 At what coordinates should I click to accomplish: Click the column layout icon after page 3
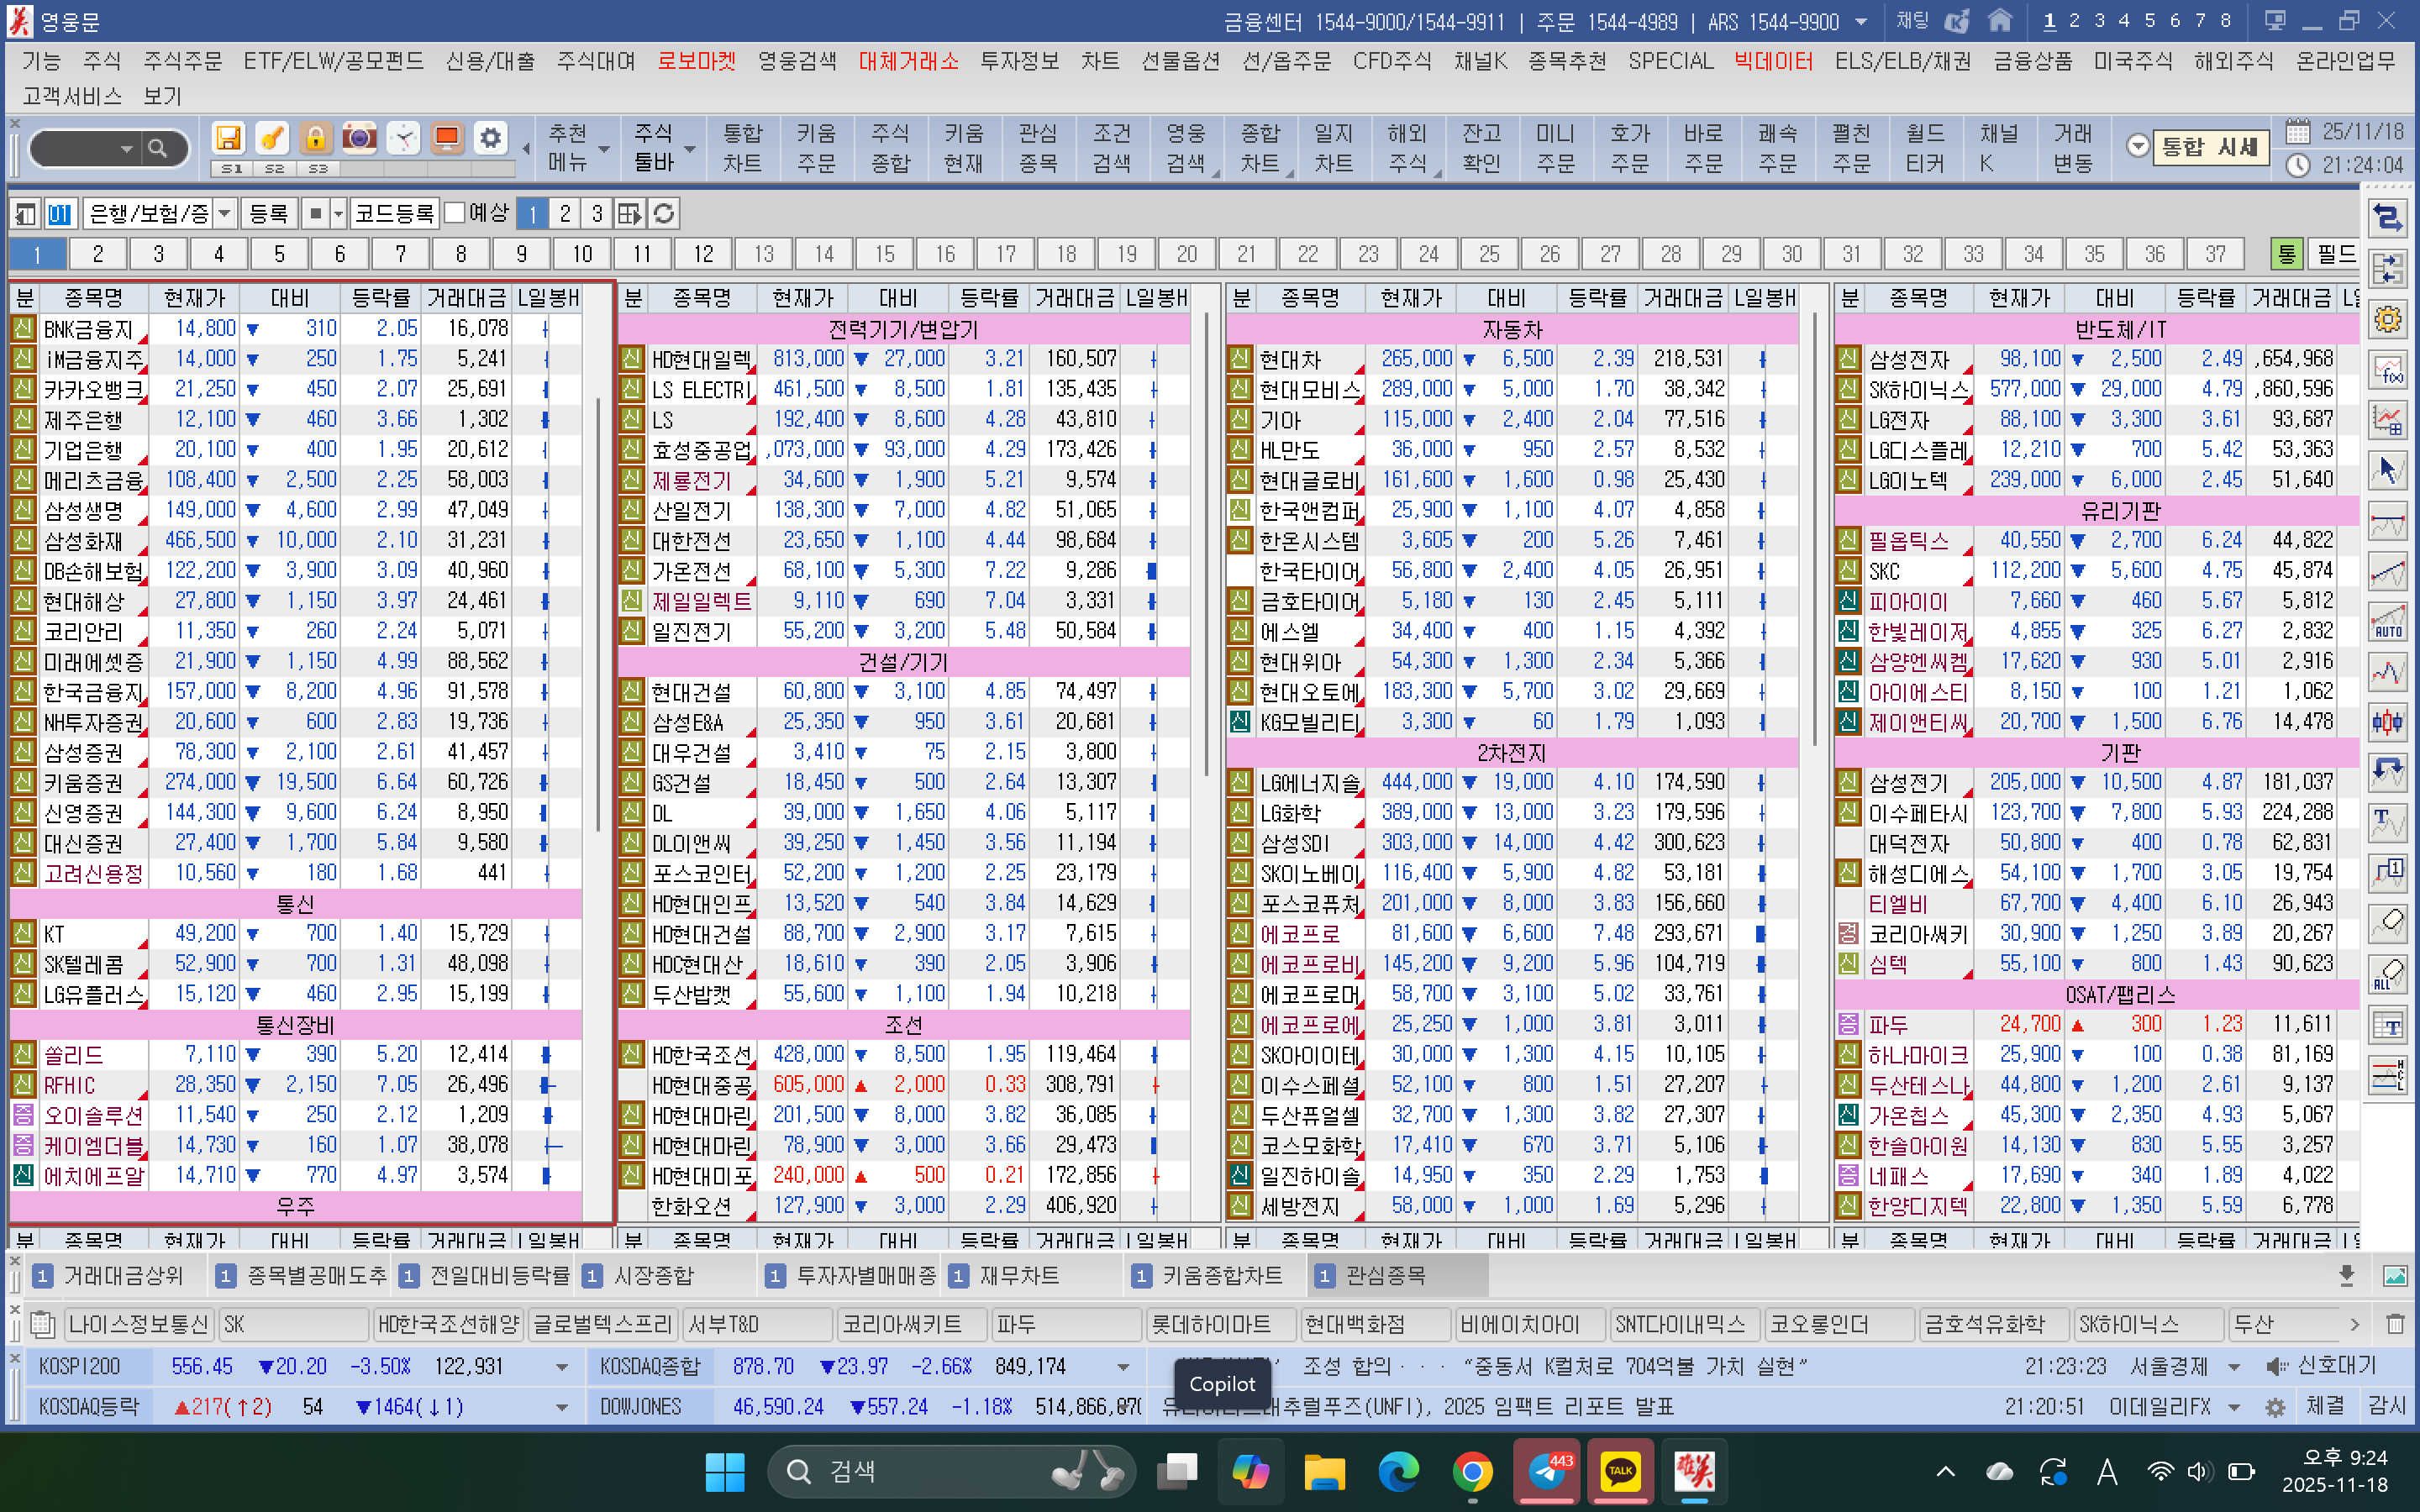tap(629, 213)
